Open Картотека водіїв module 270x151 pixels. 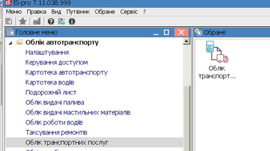pos(50,83)
